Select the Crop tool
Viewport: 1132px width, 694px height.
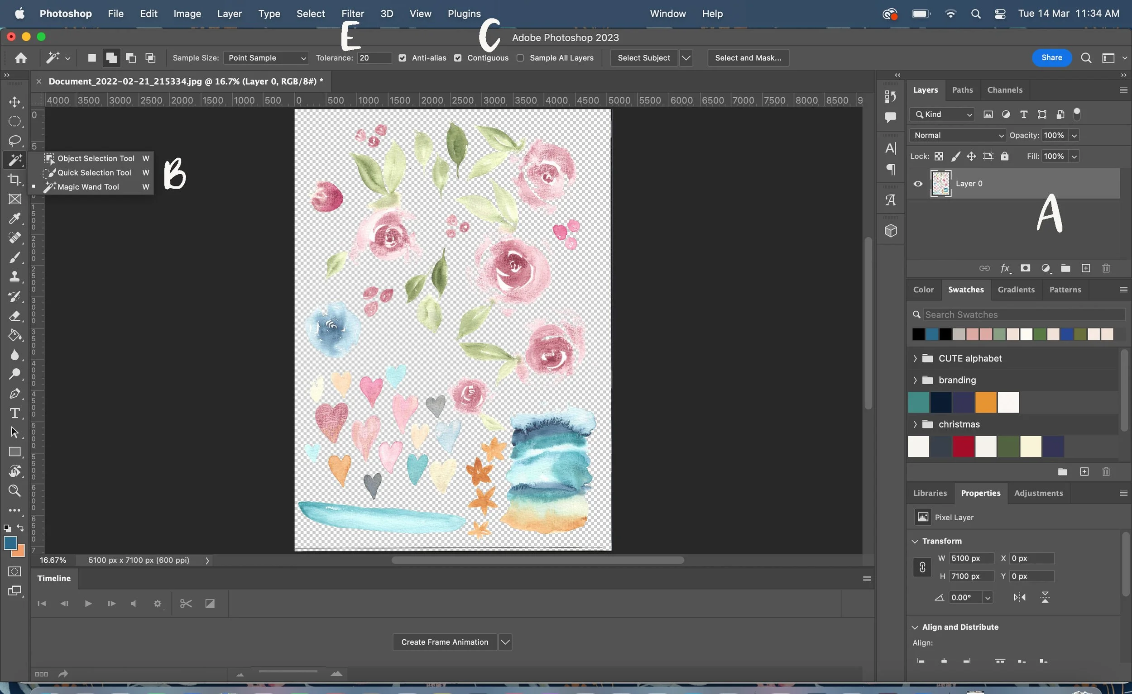(14, 180)
